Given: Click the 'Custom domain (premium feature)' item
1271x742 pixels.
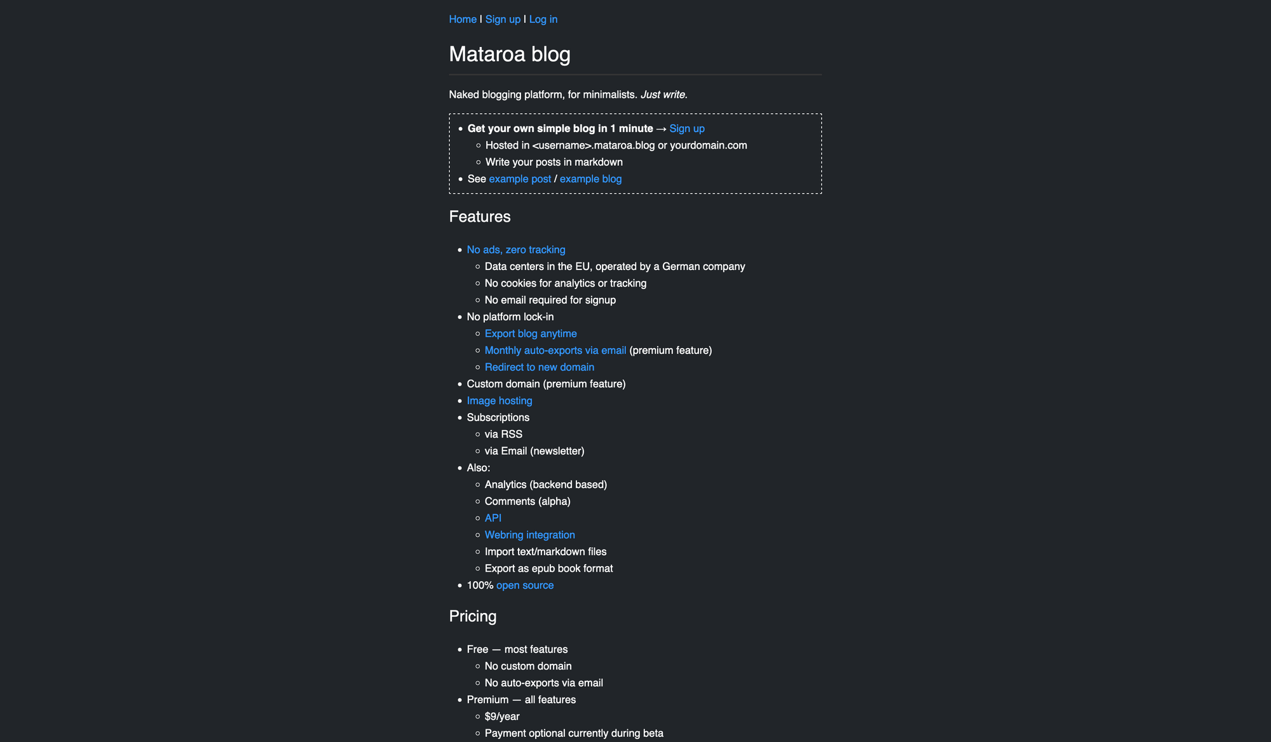Looking at the screenshot, I should (x=546, y=384).
